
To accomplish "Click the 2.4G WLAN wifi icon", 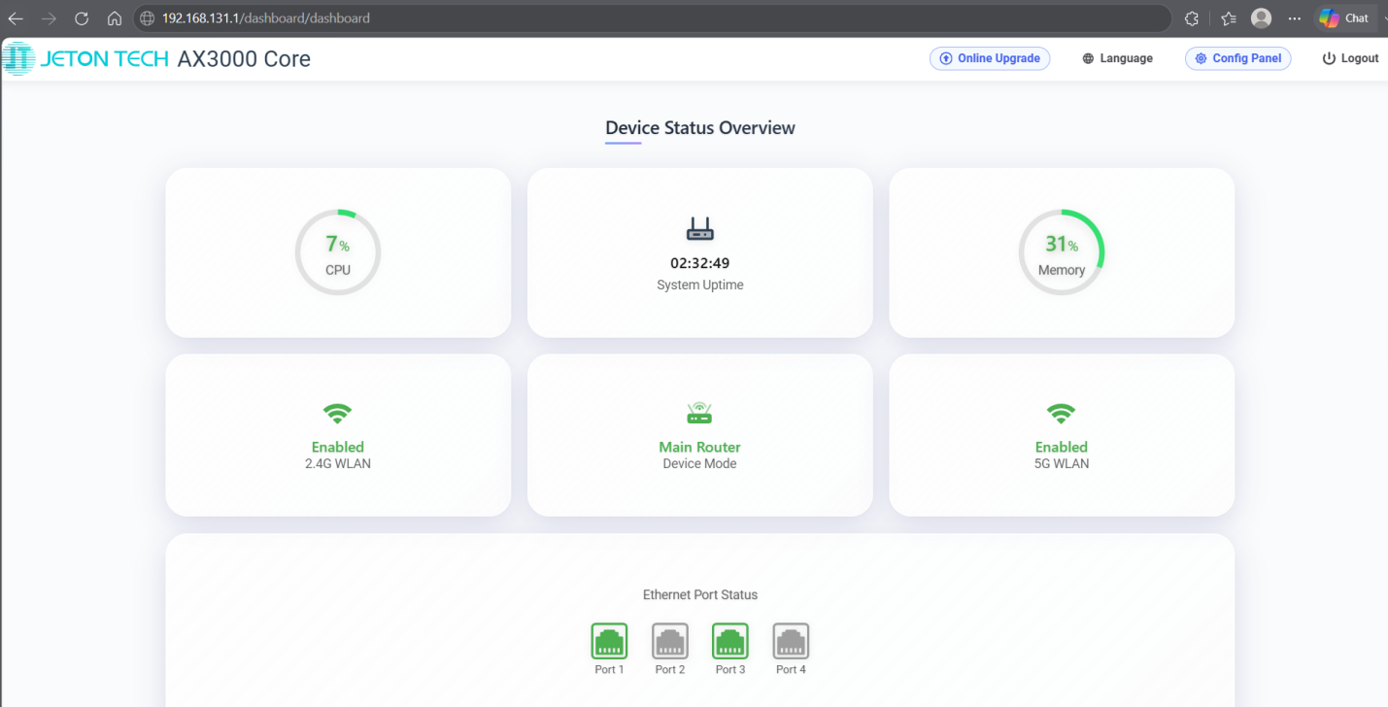I will click(x=338, y=415).
